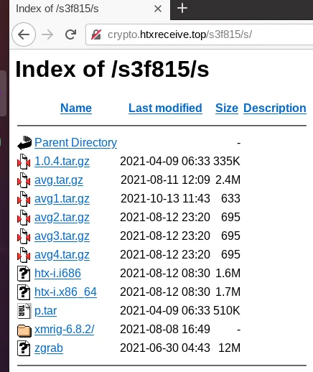Open the p.tar file link
Image resolution: width=313 pixels, height=372 pixels.
(x=45, y=311)
